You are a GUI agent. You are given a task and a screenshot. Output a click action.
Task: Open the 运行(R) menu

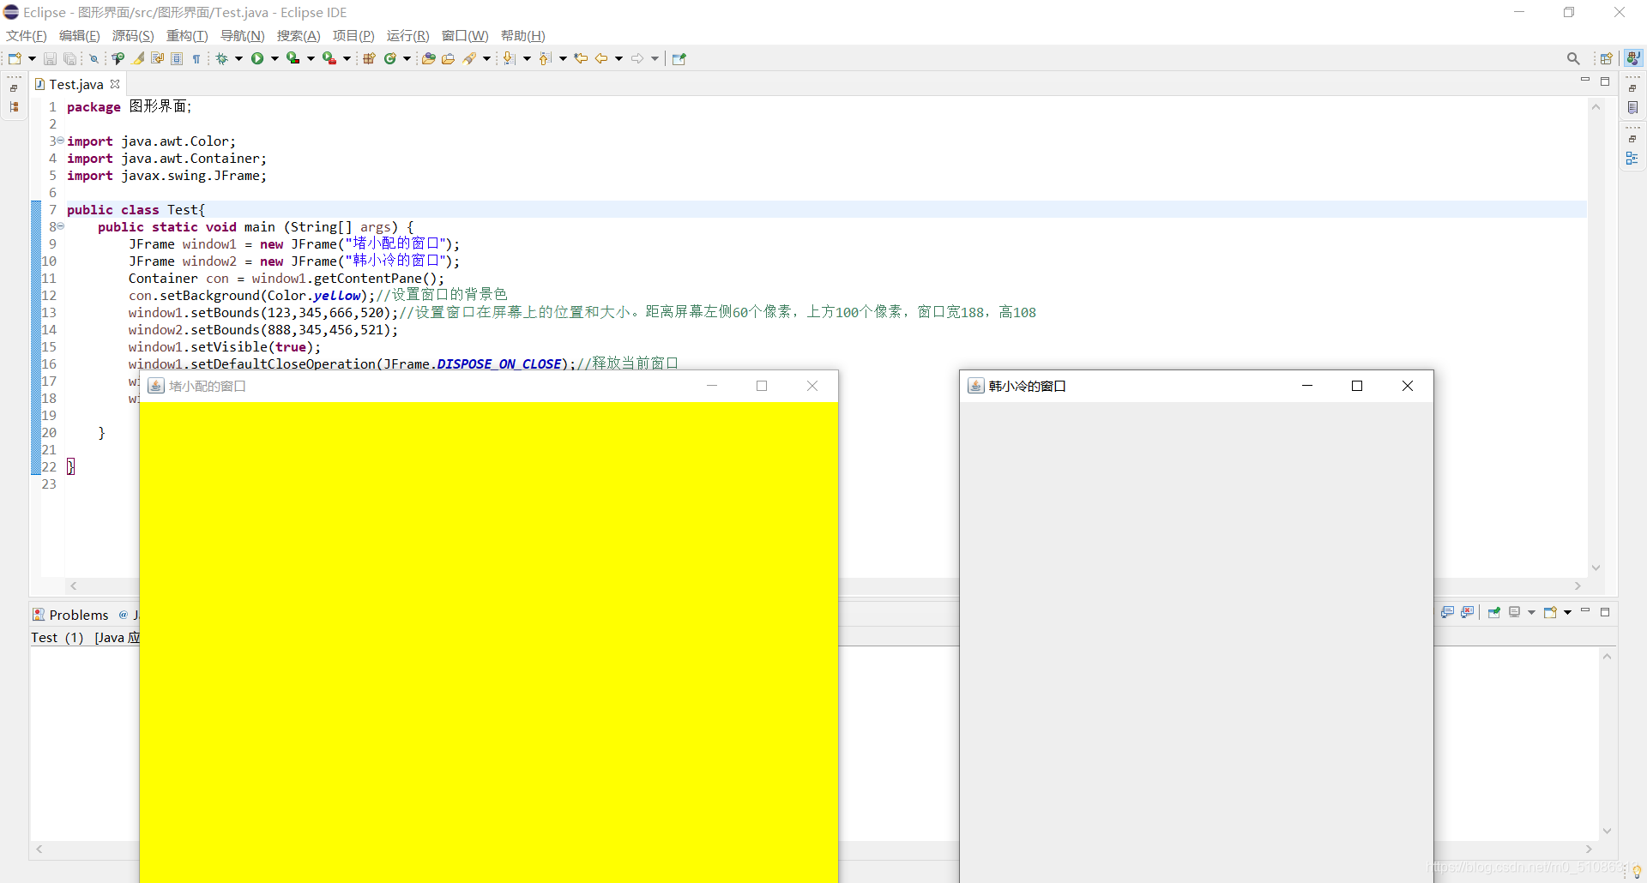pyautogui.click(x=407, y=35)
